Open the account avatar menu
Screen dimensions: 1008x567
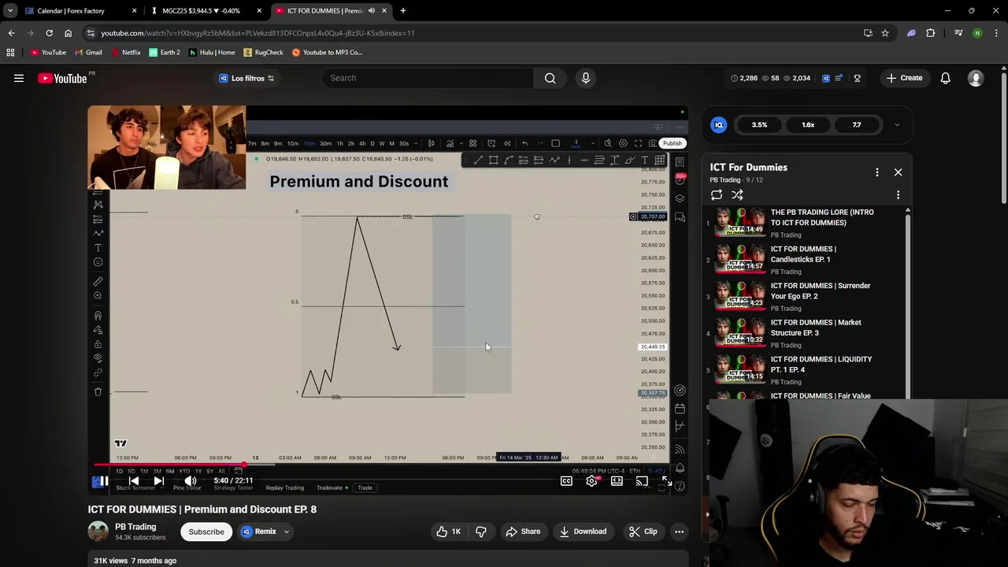pyautogui.click(x=976, y=78)
